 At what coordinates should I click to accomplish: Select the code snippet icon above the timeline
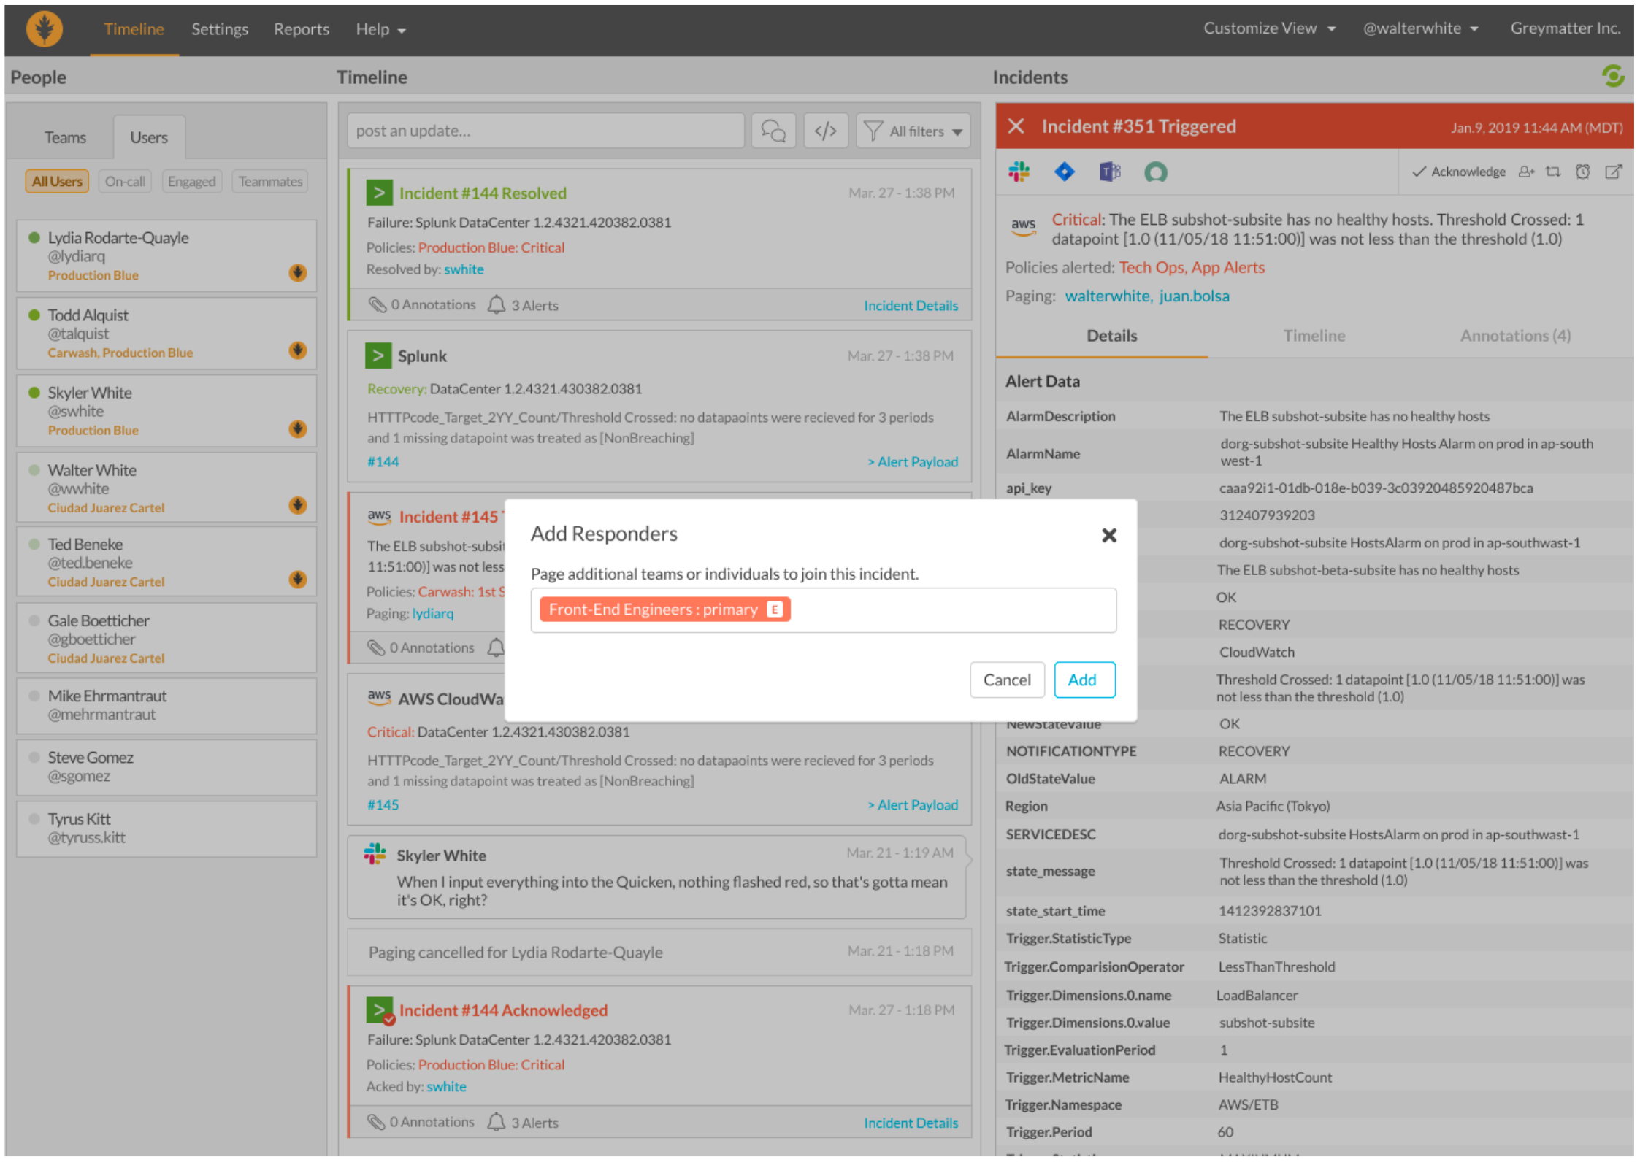pyautogui.click(x=825, y=131)
